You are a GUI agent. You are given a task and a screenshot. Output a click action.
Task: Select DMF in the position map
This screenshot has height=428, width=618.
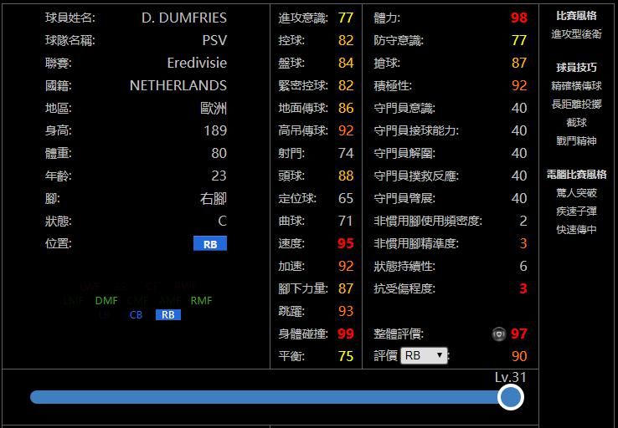point(106,301)
